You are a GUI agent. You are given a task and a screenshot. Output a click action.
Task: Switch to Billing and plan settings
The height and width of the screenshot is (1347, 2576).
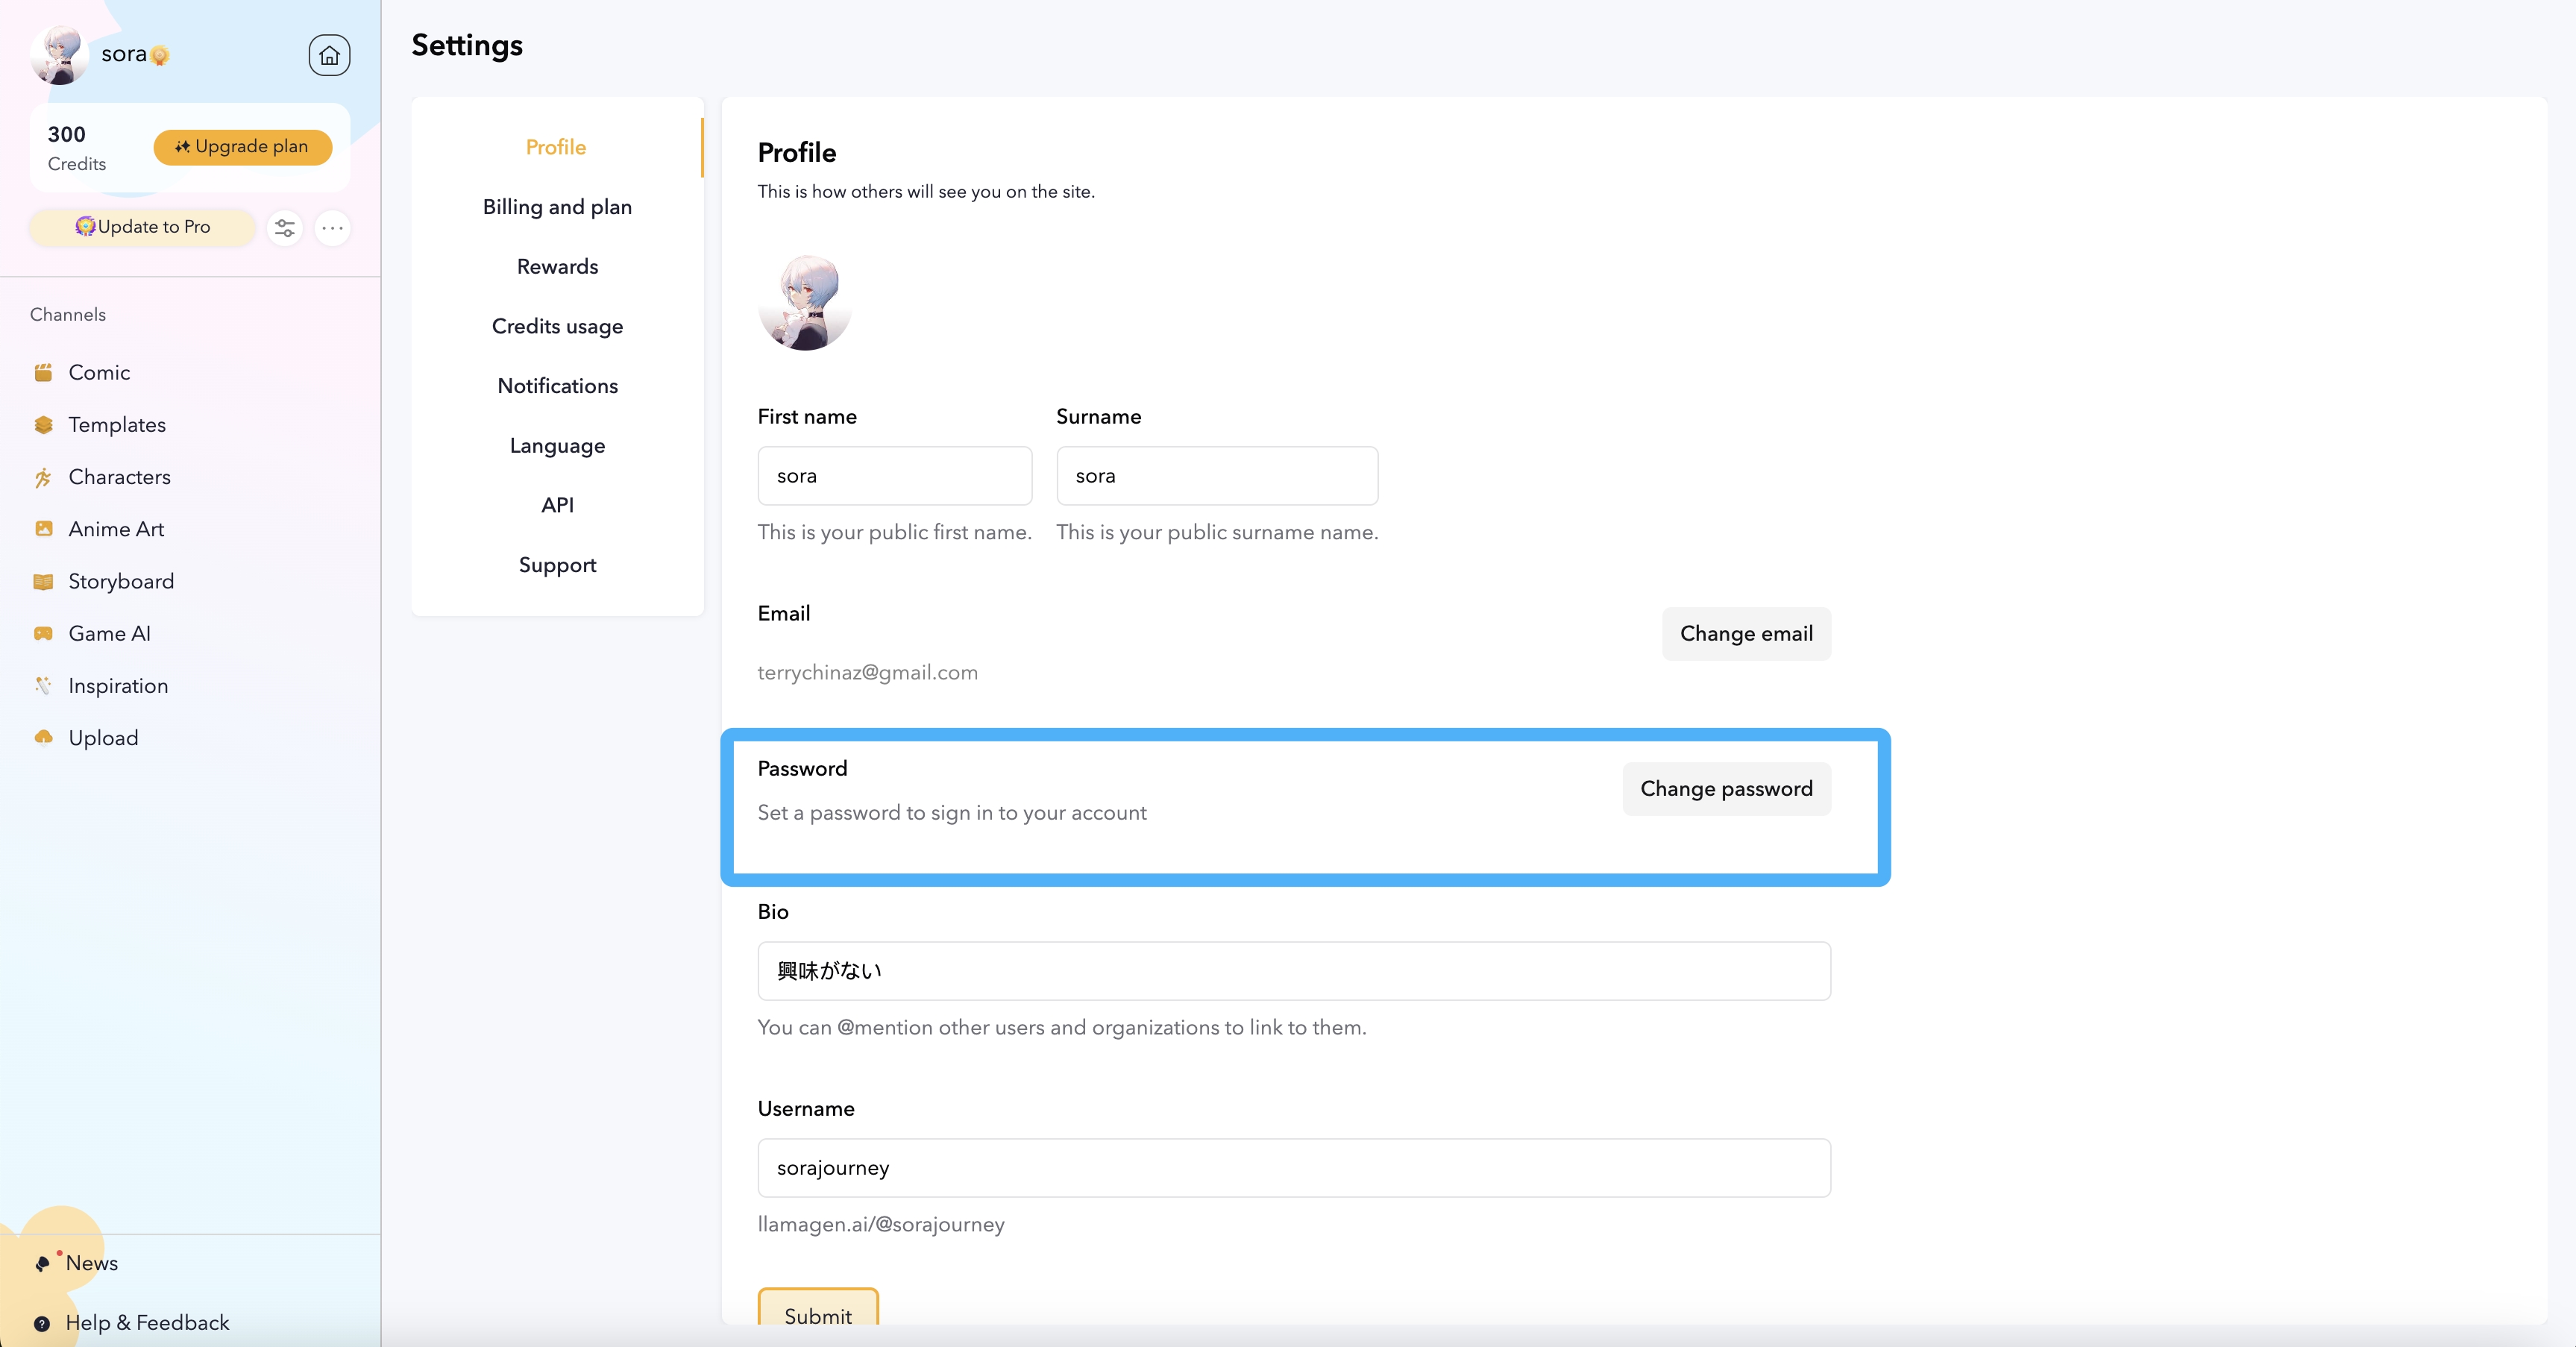click(x=557, y=207)
